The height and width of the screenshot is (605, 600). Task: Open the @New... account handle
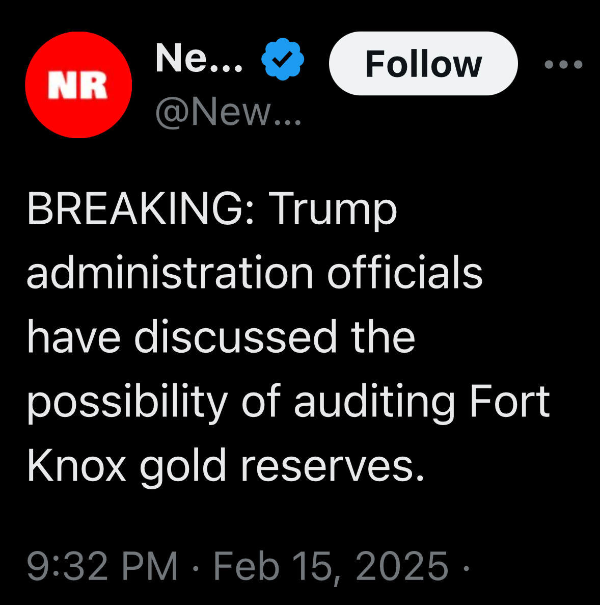[x=228, y=112]
